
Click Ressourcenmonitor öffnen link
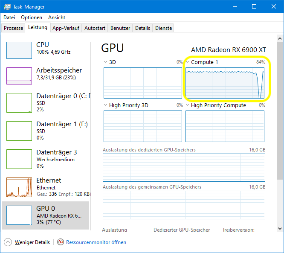click(x=96, y=242)
